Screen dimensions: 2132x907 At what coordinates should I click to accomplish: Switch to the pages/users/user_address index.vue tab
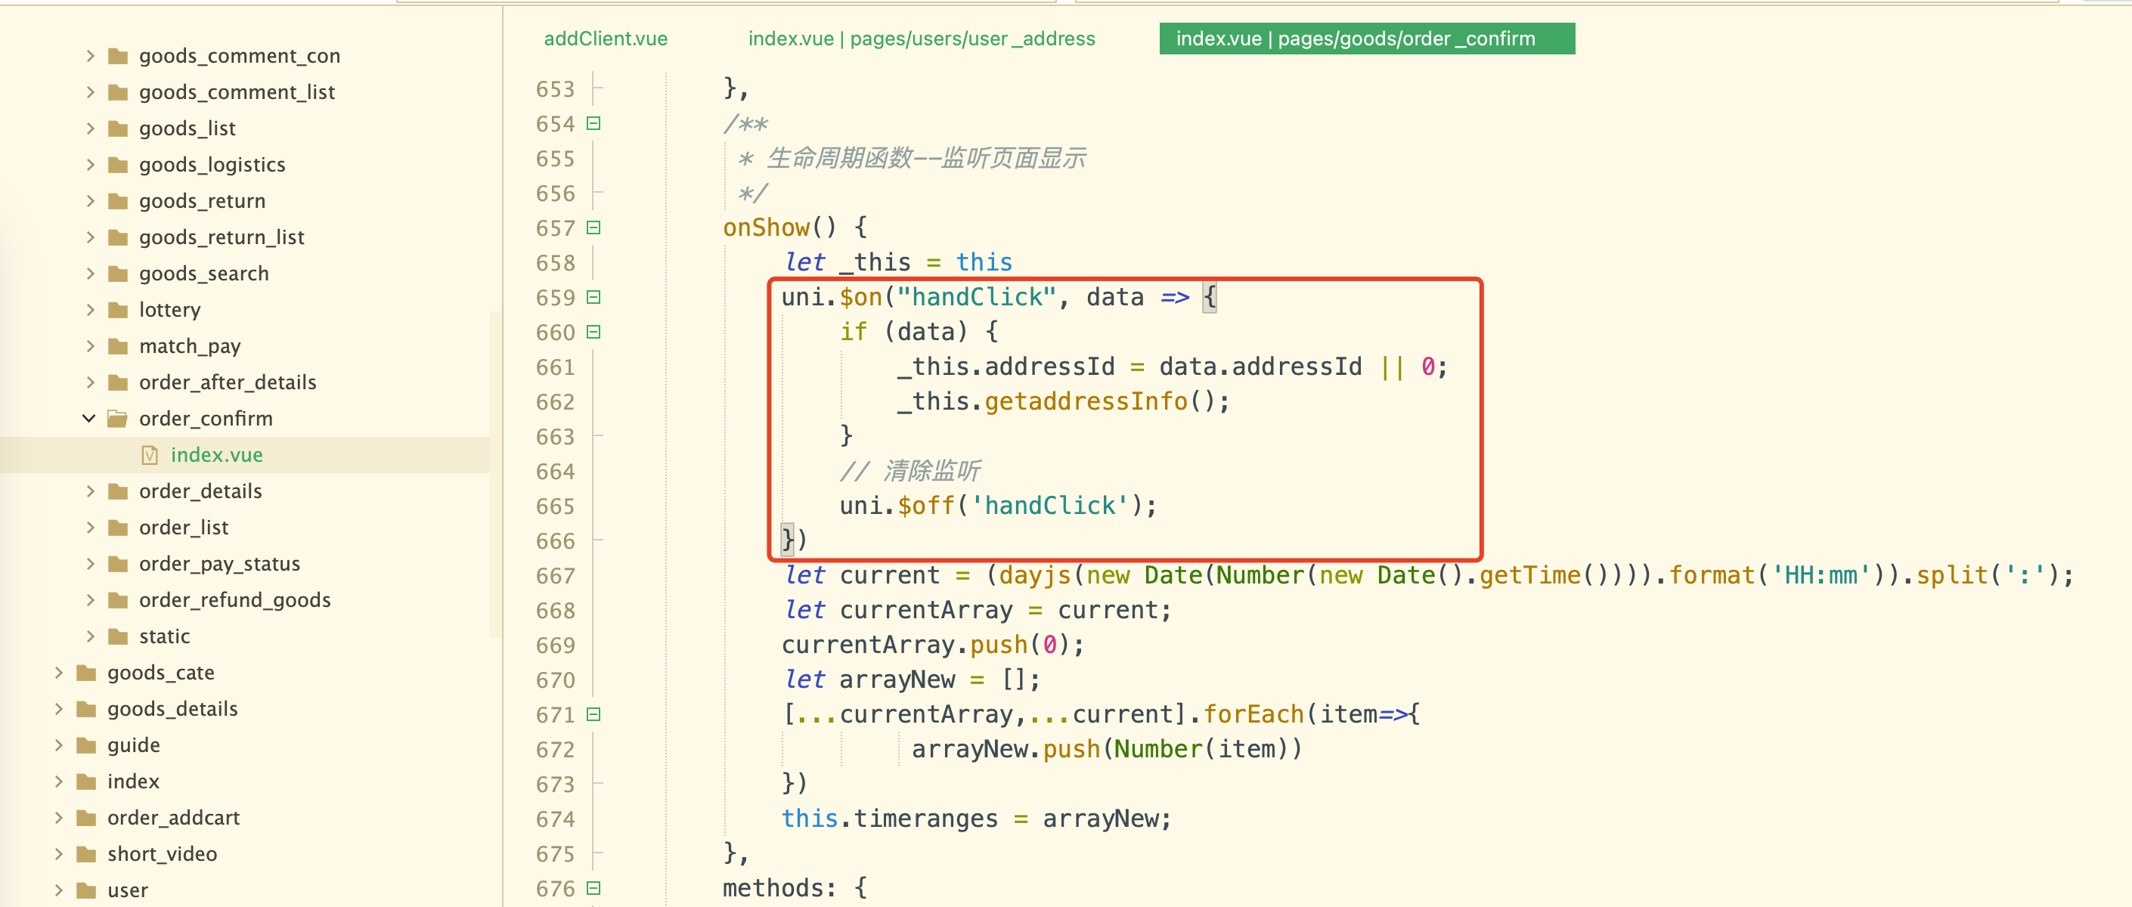coord(921,39)
